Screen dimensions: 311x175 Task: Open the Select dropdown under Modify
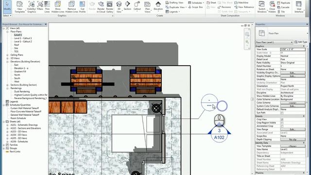[7, 16]
